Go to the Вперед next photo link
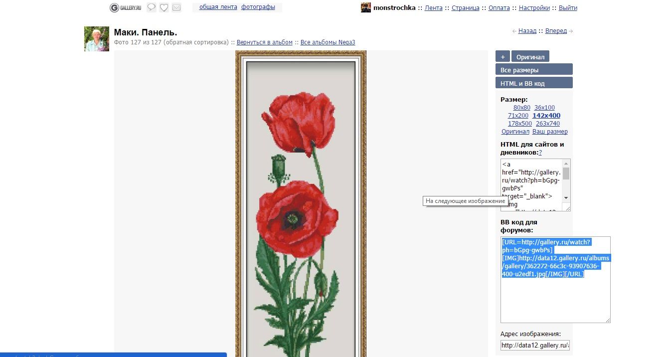This screenshot has height=357, width=669. [556, 31]
